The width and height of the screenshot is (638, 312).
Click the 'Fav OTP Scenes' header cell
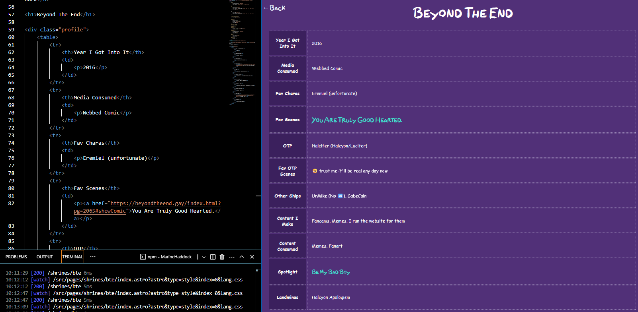pos(288,171)
